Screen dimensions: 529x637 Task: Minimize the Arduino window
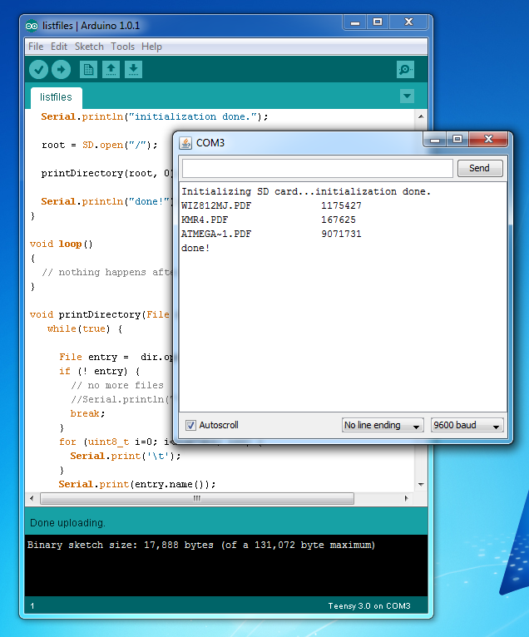point(355,22)
